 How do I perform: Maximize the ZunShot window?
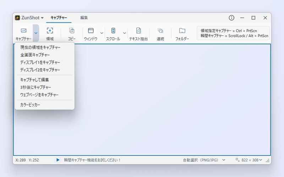253,18
